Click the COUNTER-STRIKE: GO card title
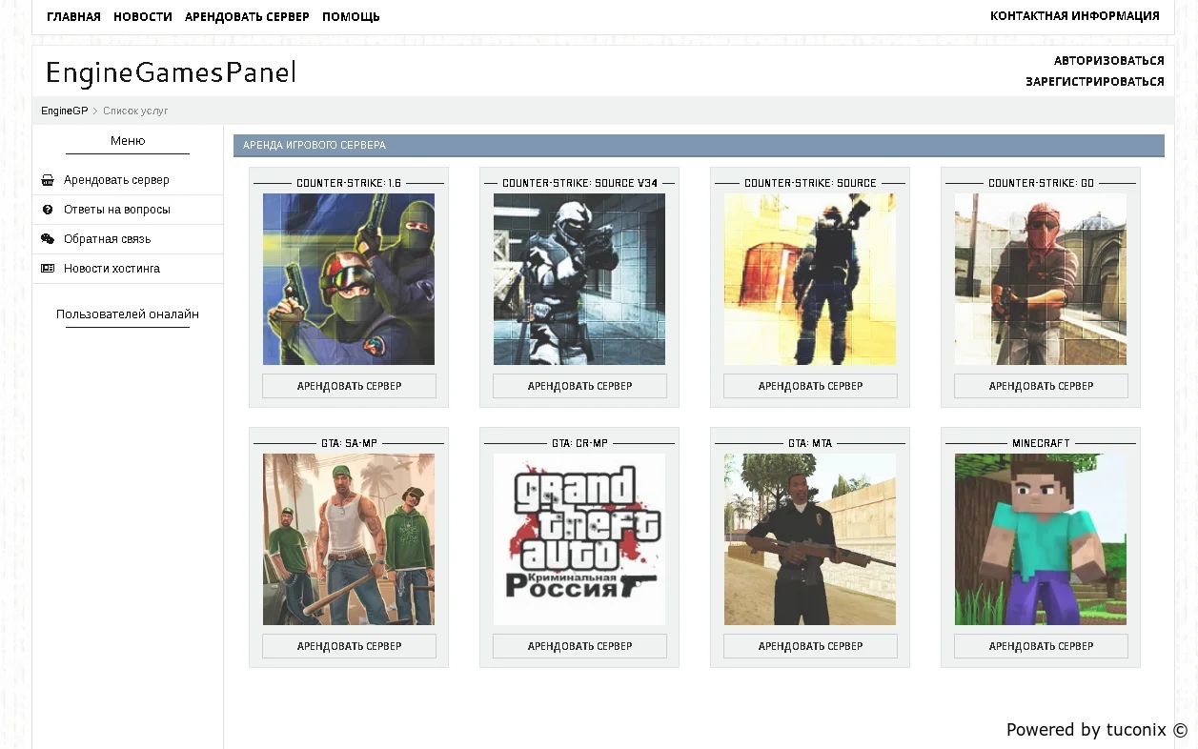The width and height of the screenshot is (1198, 749). click(x=1041, y=183)
